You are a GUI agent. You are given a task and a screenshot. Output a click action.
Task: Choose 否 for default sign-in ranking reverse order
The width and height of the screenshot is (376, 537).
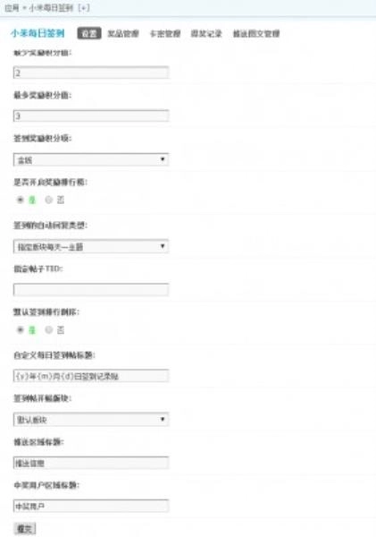tap(49, 329)
